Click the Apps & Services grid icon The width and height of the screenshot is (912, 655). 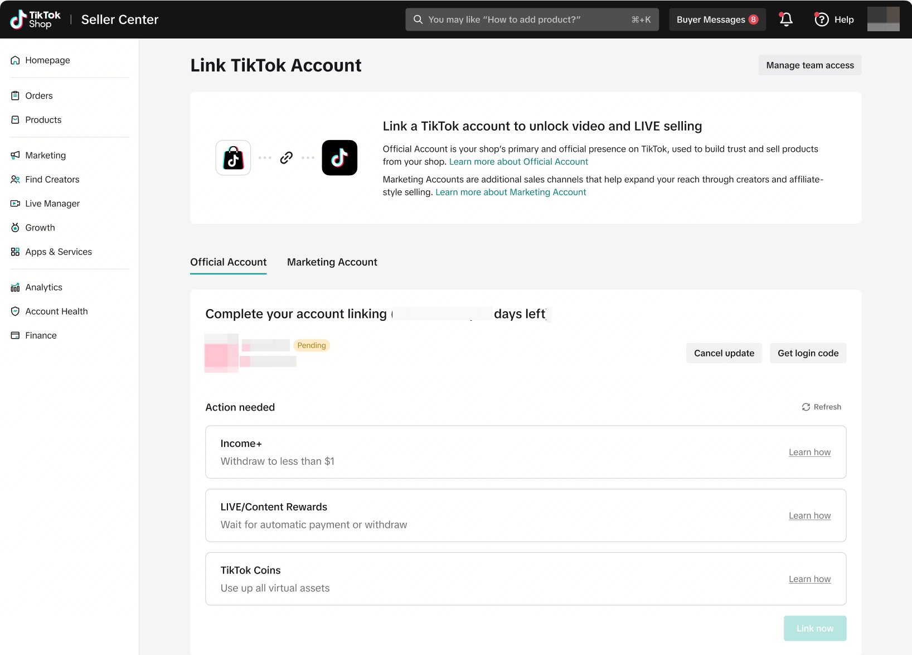[x=15, y=252]
